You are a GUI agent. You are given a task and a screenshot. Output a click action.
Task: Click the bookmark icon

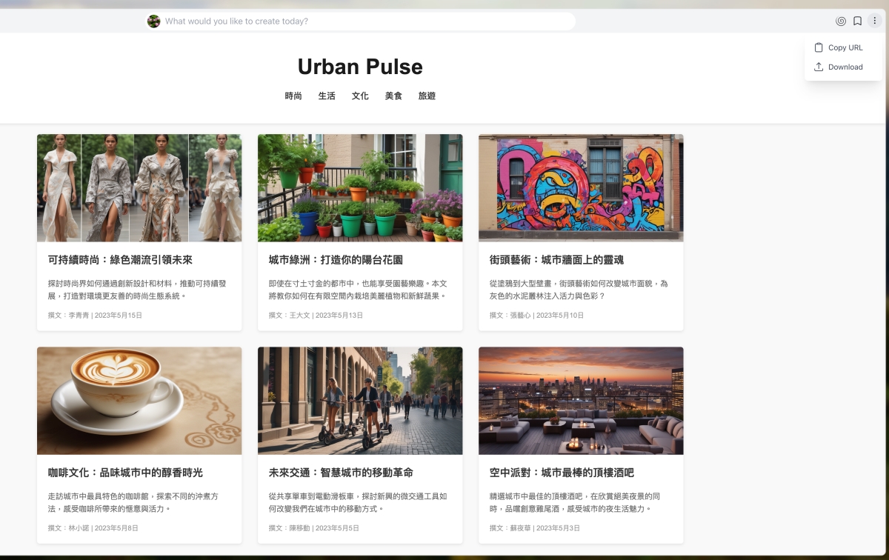(857, 21)
